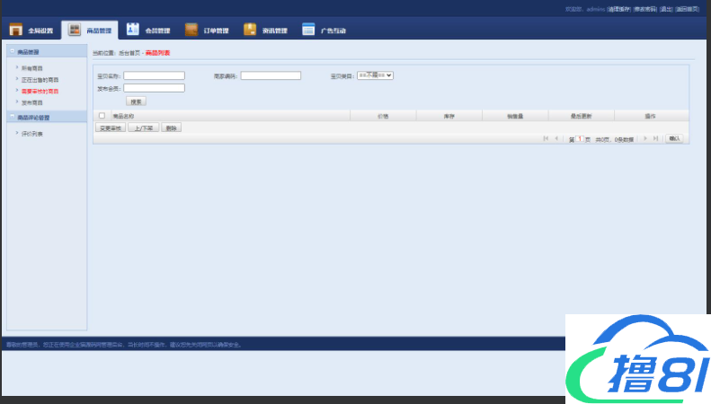Click the 广告互动 calendar icon
The height and width of the screenshot is (404, 711).
pos(308,30)
